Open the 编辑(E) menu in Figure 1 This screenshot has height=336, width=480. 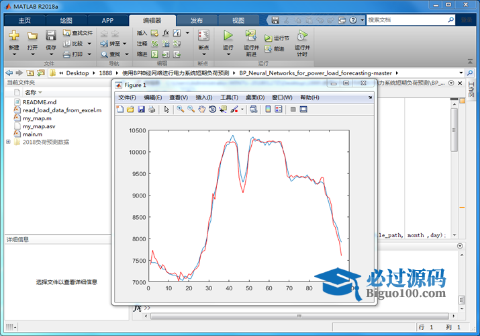153,97
